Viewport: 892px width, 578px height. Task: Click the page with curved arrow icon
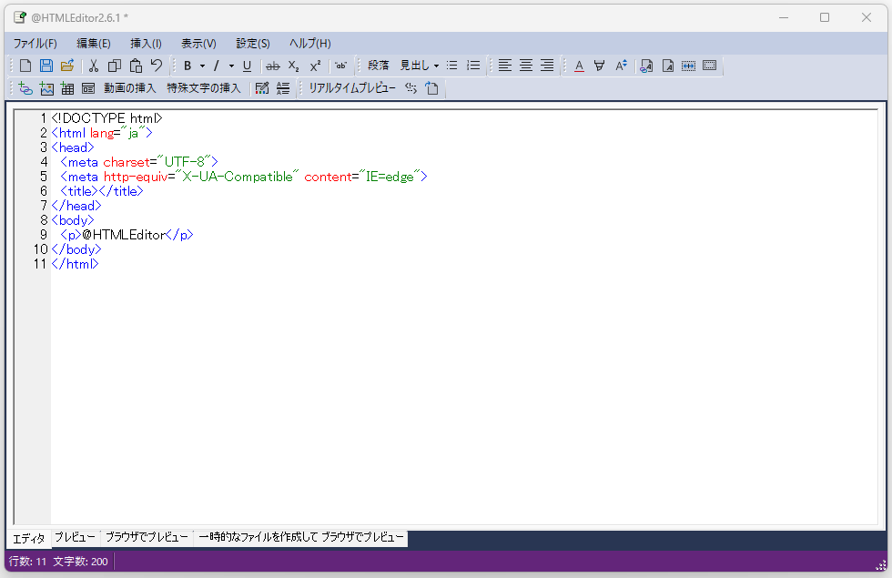pyautogui.click(x=431, y=88)
